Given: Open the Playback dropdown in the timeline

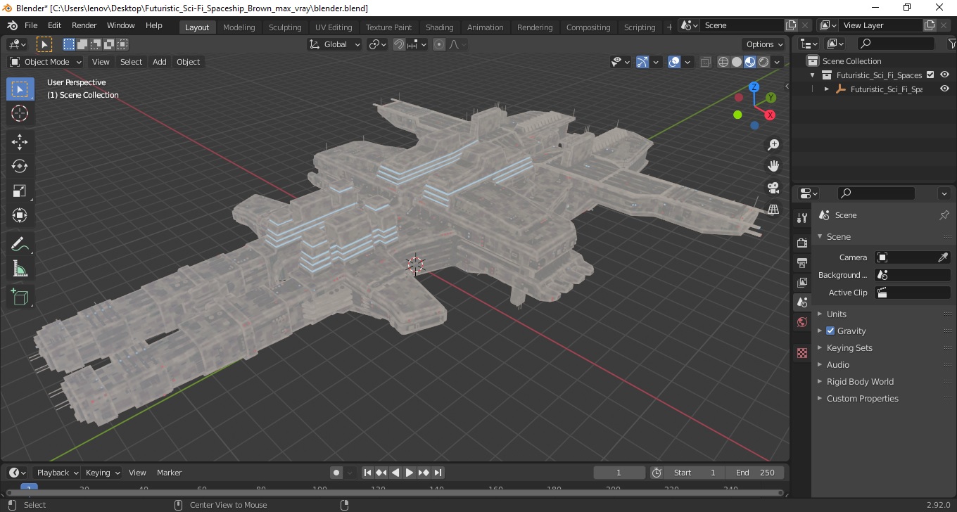Looking at the screenshot, I should 58,473.
